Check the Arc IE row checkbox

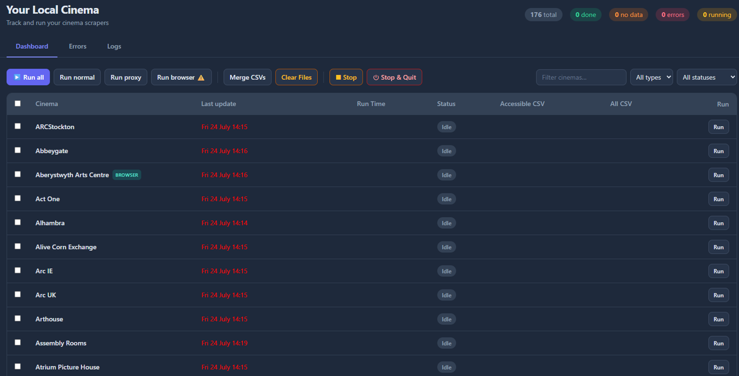point(17,270)
